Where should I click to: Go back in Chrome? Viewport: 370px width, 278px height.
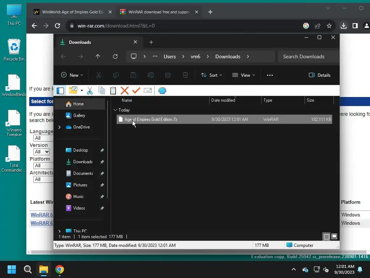click(34, 26)
